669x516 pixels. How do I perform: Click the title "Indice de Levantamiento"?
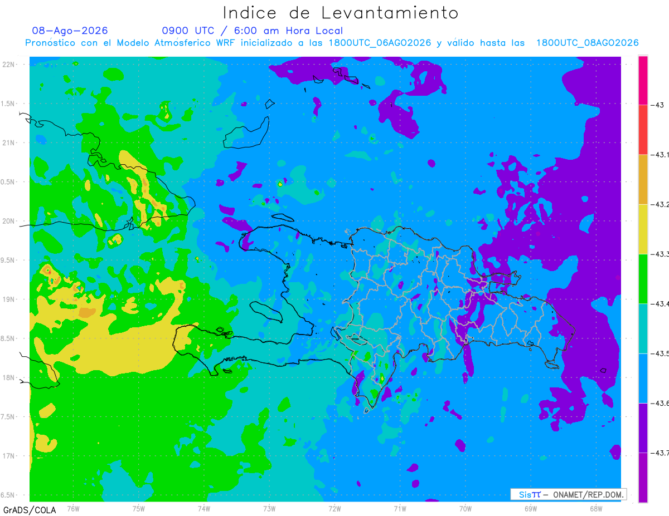click(340, 13)
